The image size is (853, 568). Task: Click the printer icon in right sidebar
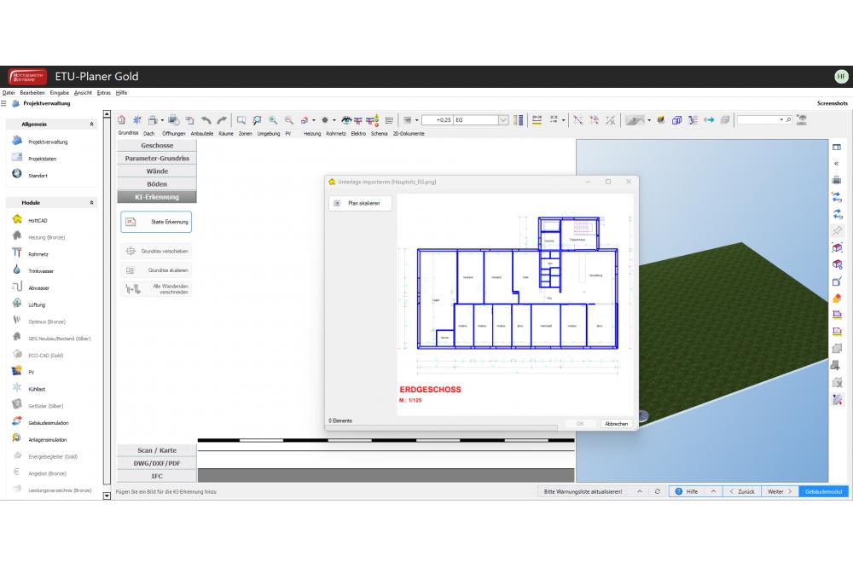click(x=837, y=180)
